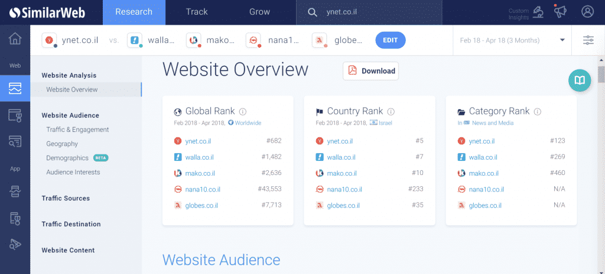Click the walla favicon in the compare bar

135,40
